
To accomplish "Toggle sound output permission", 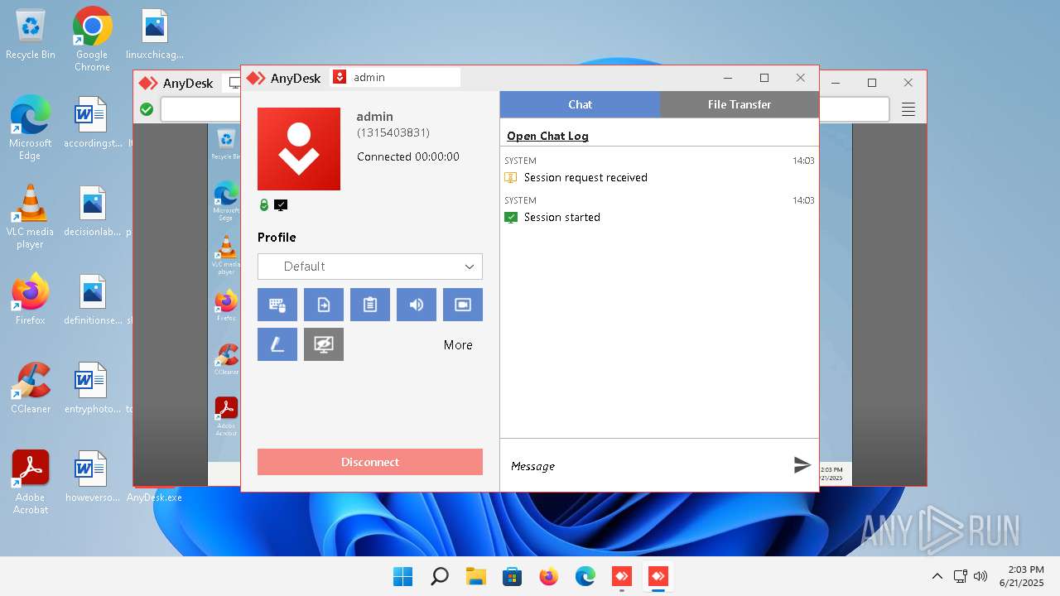I will (417, 305).
